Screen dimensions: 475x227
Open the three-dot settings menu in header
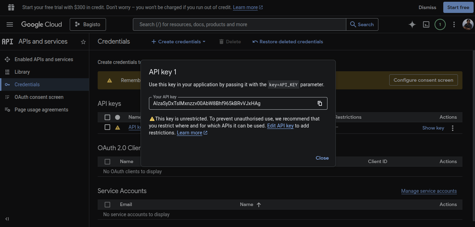coord(454,24)
